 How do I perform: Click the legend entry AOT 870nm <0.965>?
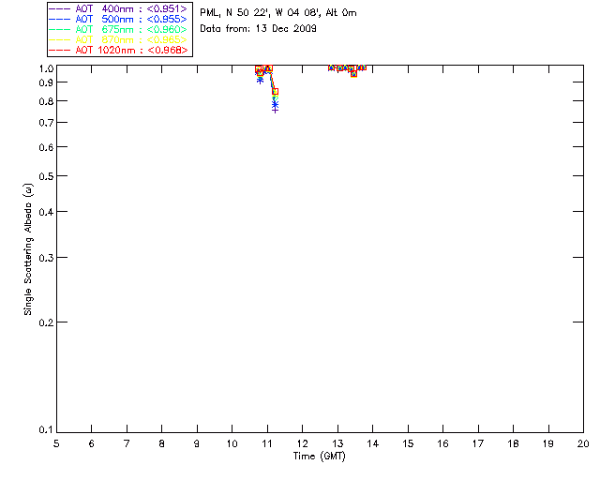pos(119,39)
